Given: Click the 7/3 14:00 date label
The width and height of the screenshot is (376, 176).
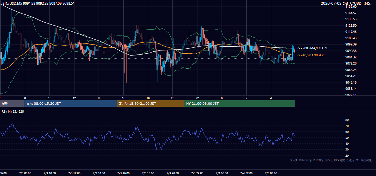Looking at the screenshot, I should pos(99,173).
